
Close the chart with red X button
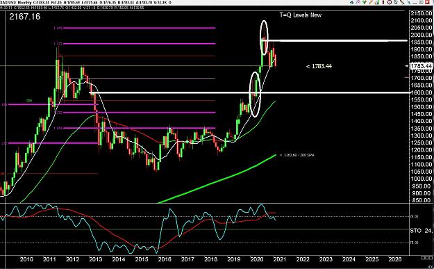coord(427,2)
